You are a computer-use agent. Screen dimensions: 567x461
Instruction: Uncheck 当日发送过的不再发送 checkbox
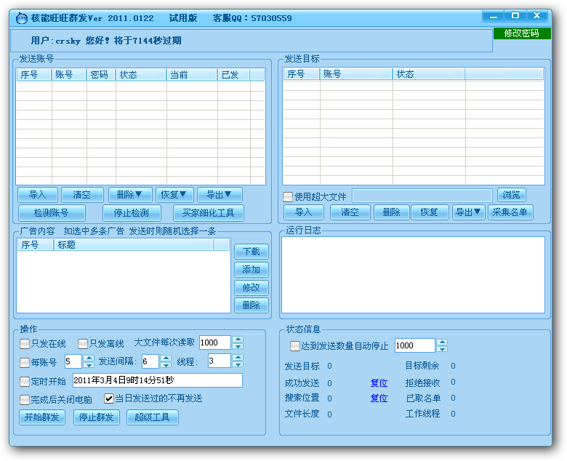(x=109, y=398)
